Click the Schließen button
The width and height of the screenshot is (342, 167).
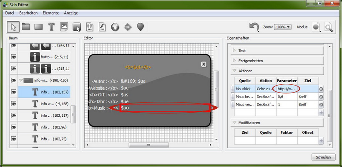(323, 157)
